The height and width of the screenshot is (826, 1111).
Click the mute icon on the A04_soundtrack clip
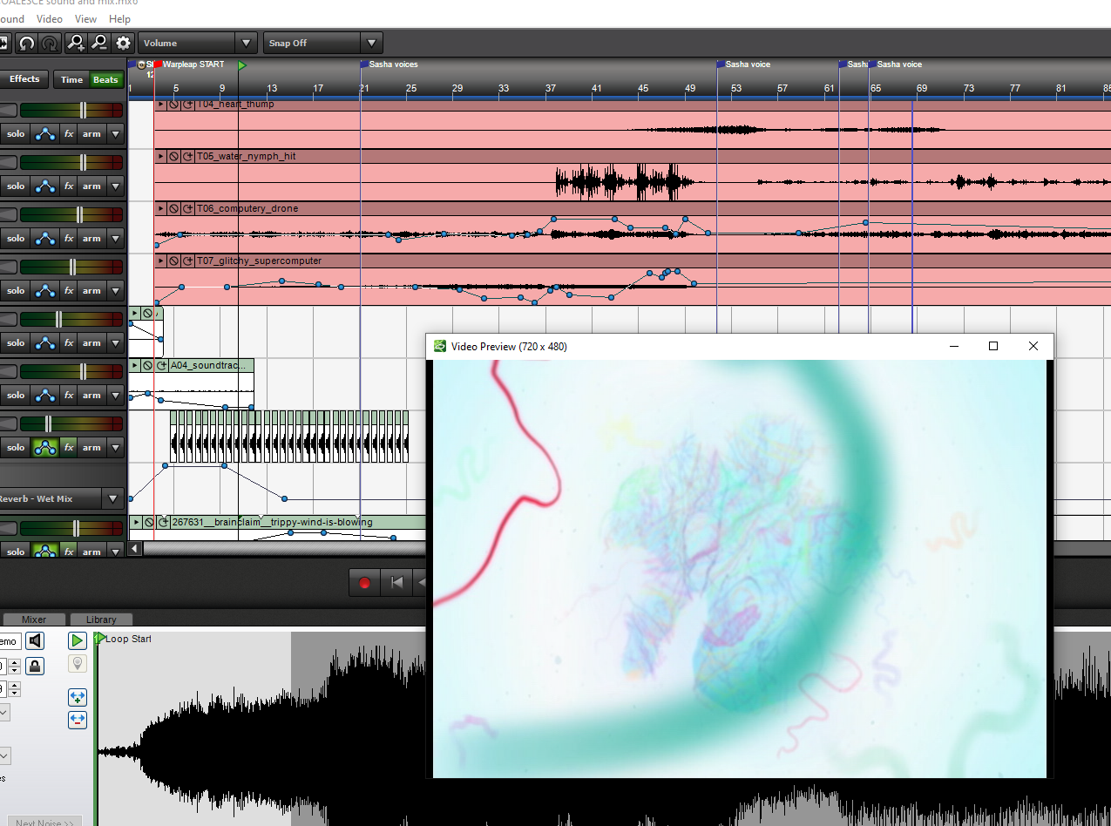148,366
